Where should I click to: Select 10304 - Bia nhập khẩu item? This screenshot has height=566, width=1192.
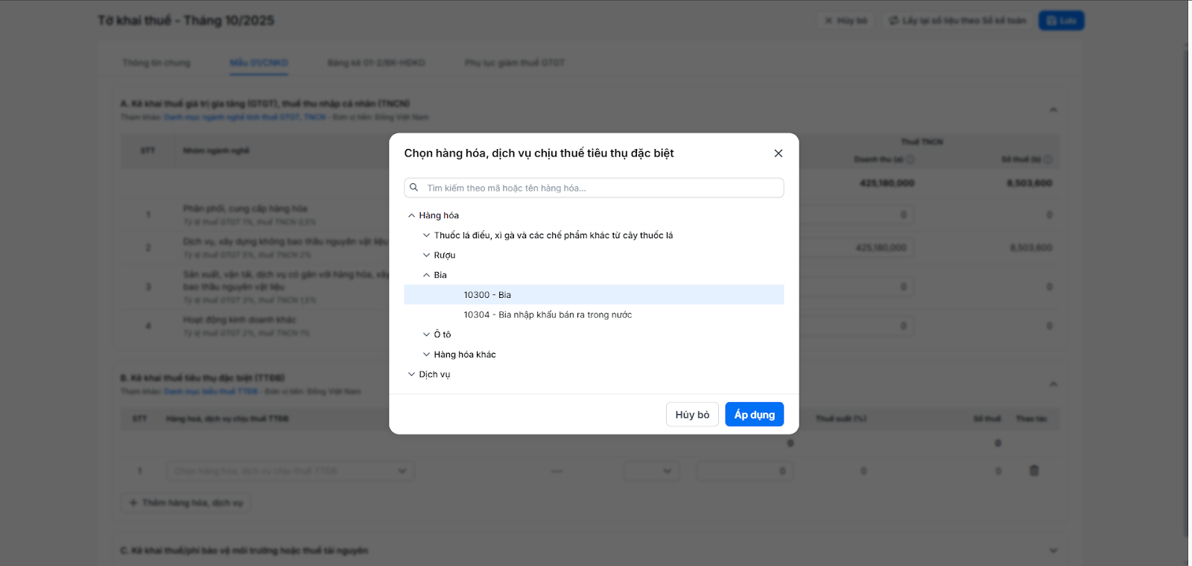pos(548,315)
